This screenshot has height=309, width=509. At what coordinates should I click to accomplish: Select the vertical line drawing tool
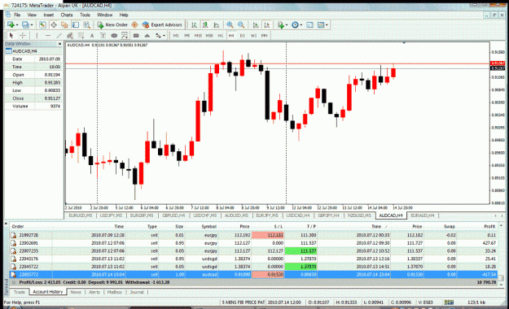pos(37,35)
